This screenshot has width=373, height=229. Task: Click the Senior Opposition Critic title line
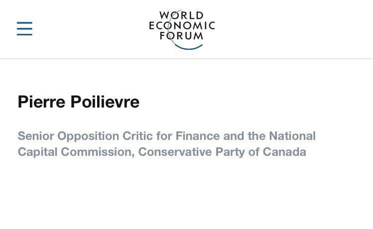(166, 136)
